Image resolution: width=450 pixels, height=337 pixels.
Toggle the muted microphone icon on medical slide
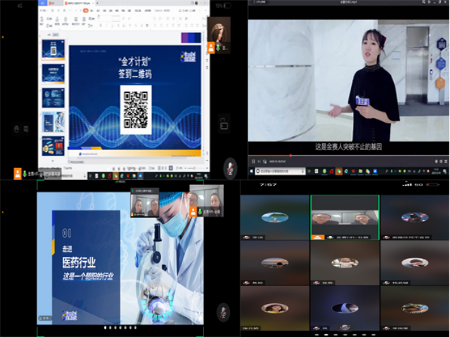(x=223, y=311)
